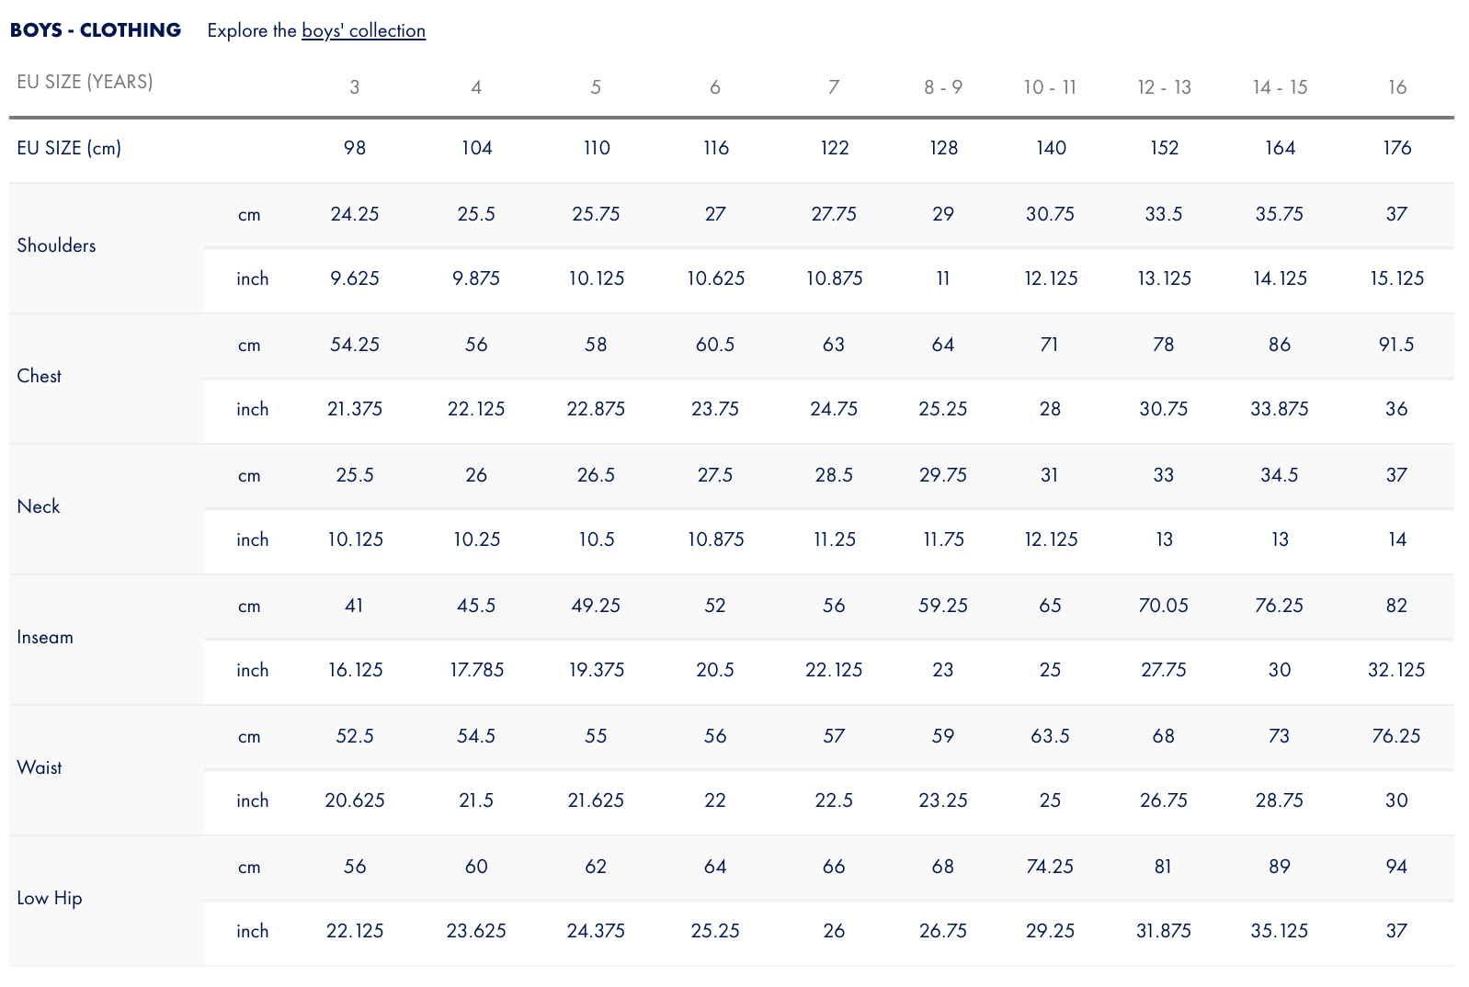The width and height of the screenshot is (1469, 987).
Task: Click the 70.05 inseam cm value
Action: (1164, 606)
